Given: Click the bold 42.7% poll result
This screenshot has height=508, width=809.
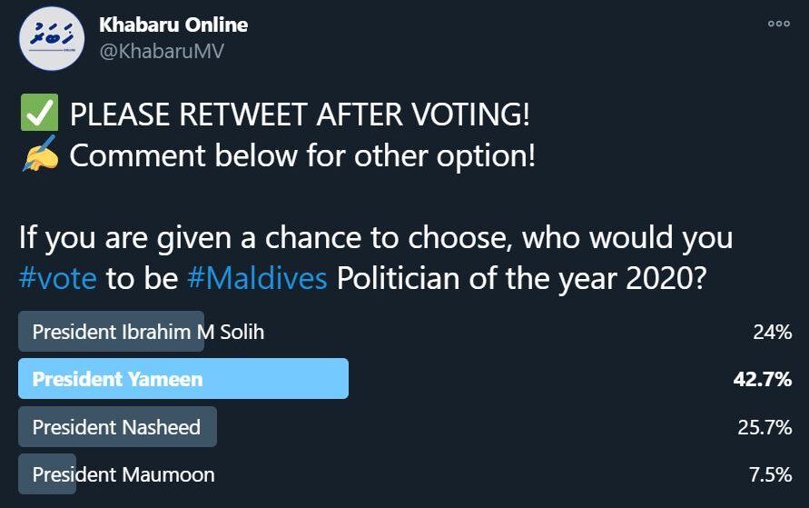Looking at the screenshot, I should (763, 379).
